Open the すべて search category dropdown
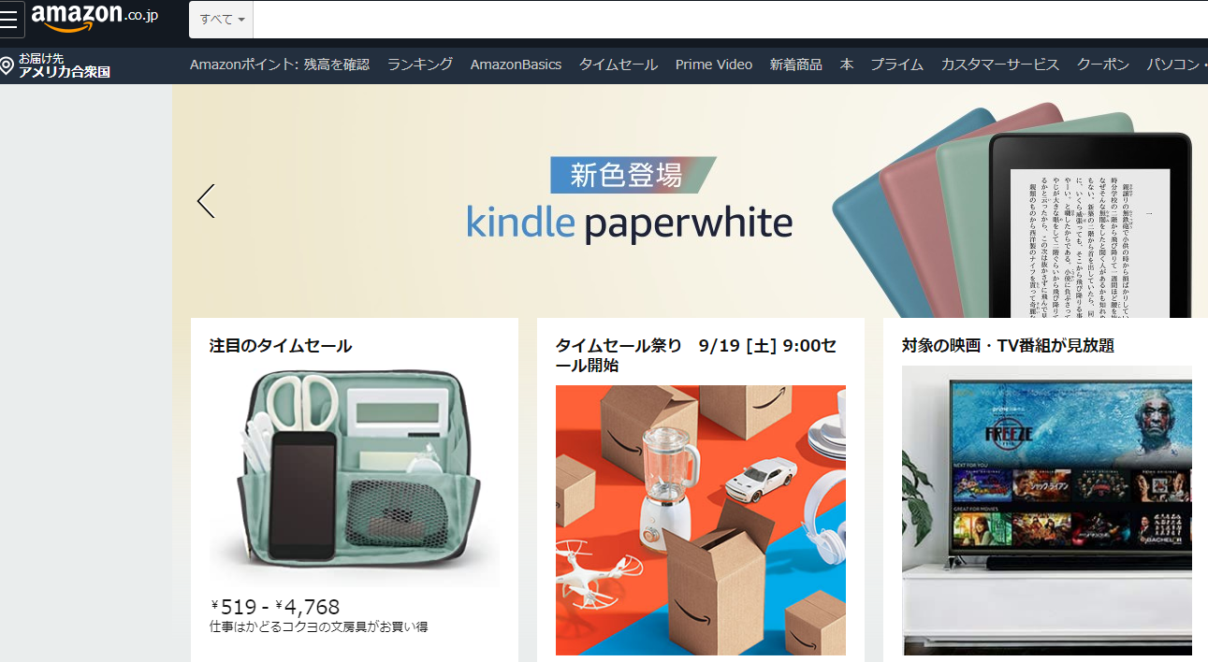 (x=222, y=20)
